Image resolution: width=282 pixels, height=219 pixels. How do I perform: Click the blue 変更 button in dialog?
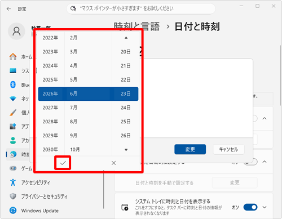tap(190, 149)
